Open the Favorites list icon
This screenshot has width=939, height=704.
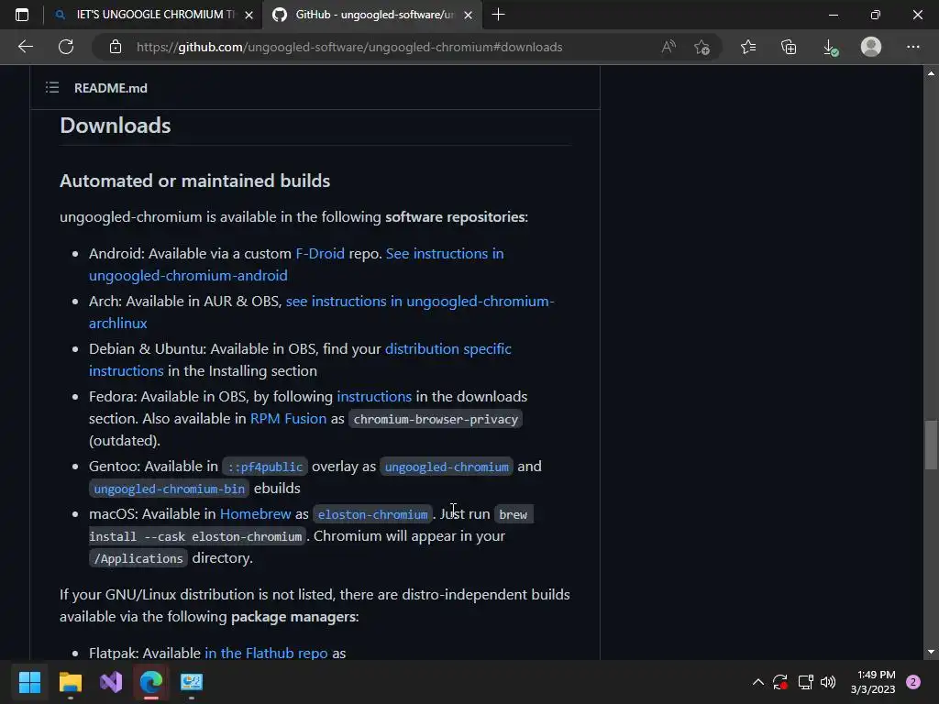coord(748,47)
